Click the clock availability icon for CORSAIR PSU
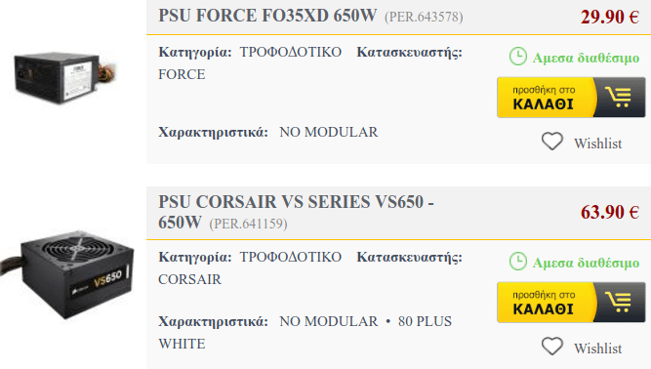 (x=517, y=262)
